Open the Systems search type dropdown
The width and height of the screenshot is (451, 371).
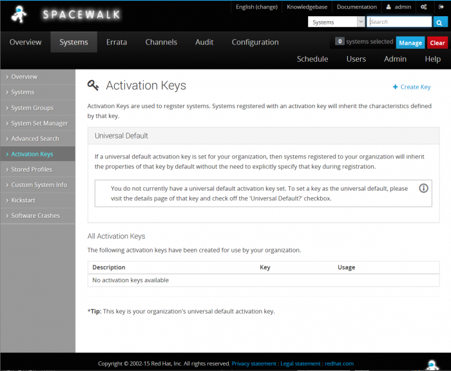(336, 22)
